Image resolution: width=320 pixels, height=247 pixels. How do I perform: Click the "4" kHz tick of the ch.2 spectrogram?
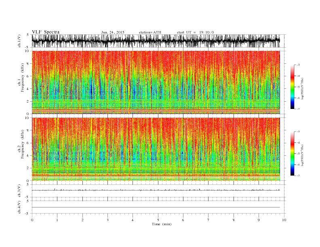point(28,155)
